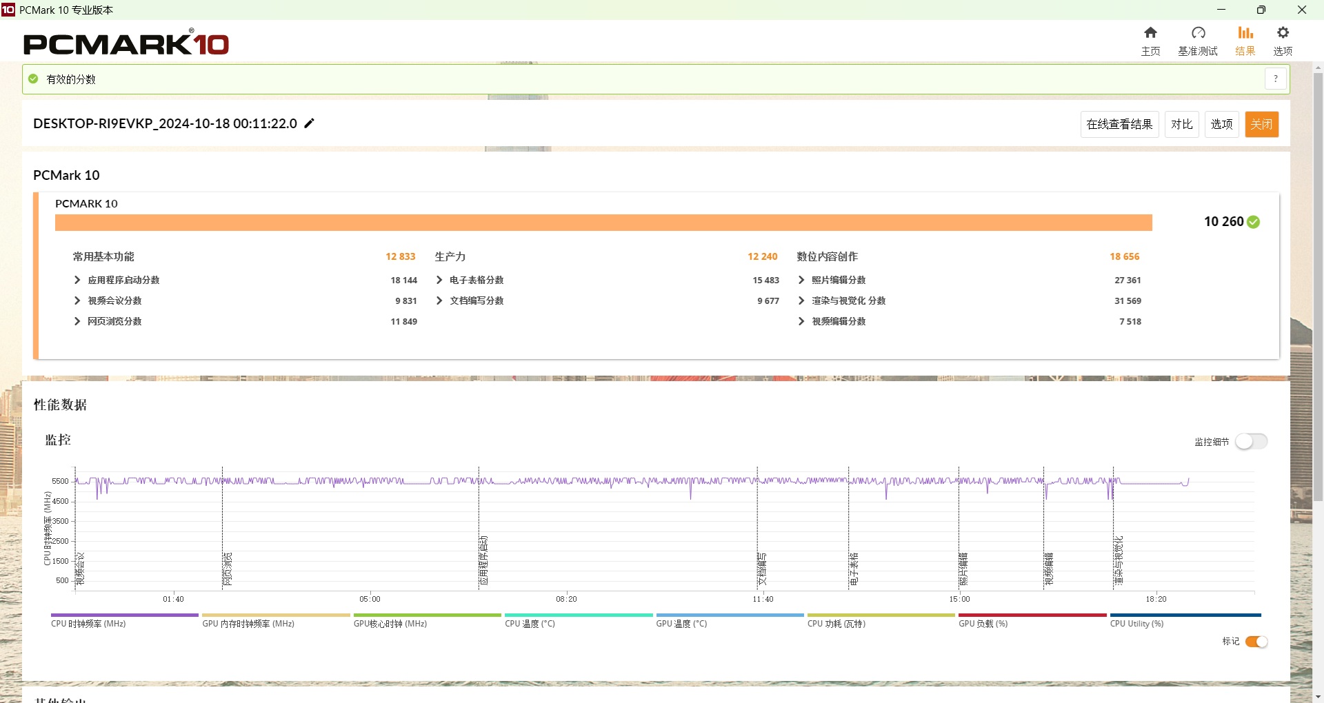Click the 生产力 score 12 240
The width and height of the screenshot is (1324, 703).
point(763,256)
